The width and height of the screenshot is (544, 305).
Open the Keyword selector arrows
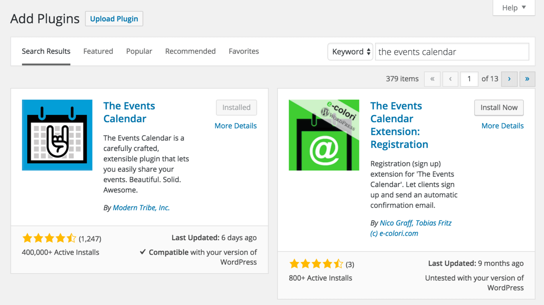(x=368, y=52)
